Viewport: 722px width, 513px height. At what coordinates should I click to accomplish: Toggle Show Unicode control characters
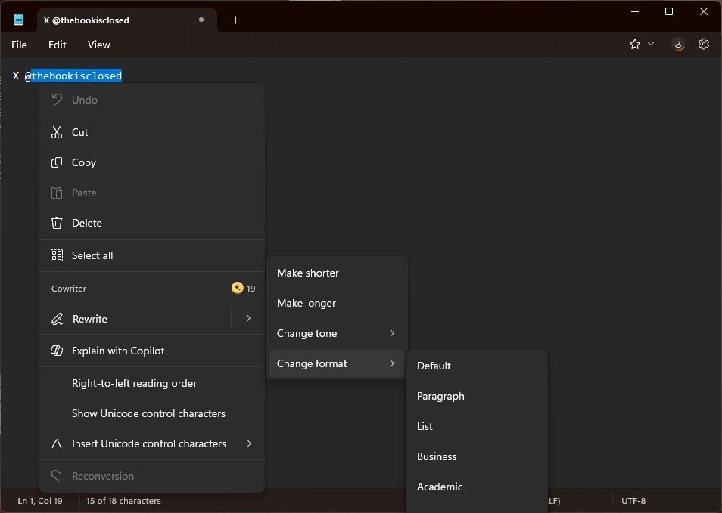point(152,413)
